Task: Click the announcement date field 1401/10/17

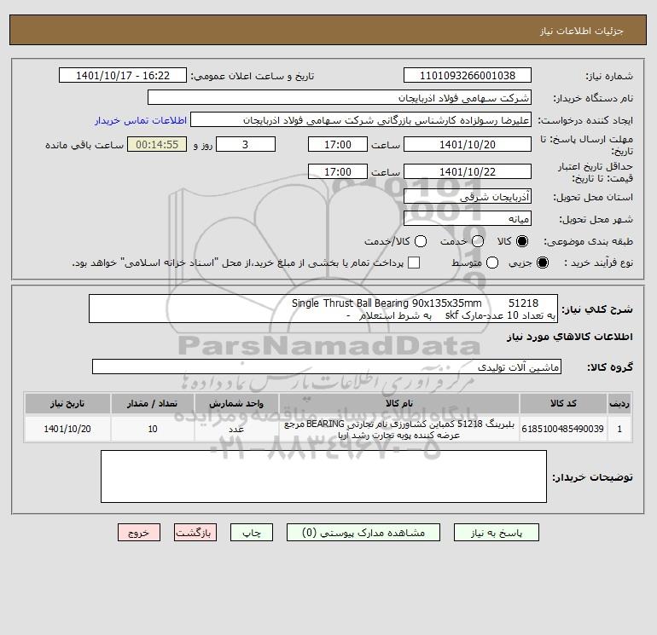Action: 123,75
